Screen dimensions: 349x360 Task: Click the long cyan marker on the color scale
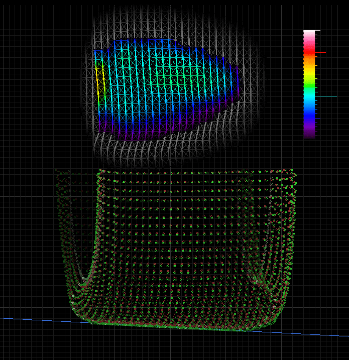click(326, 96)
